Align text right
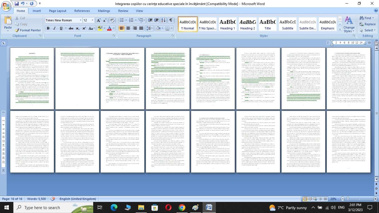 (x=135, y=28)
